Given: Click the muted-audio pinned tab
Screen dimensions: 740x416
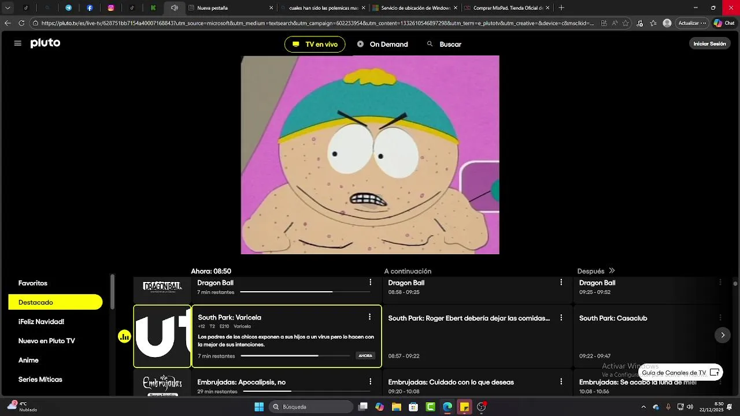Looking at the screenshot, I should click(174, 8).
